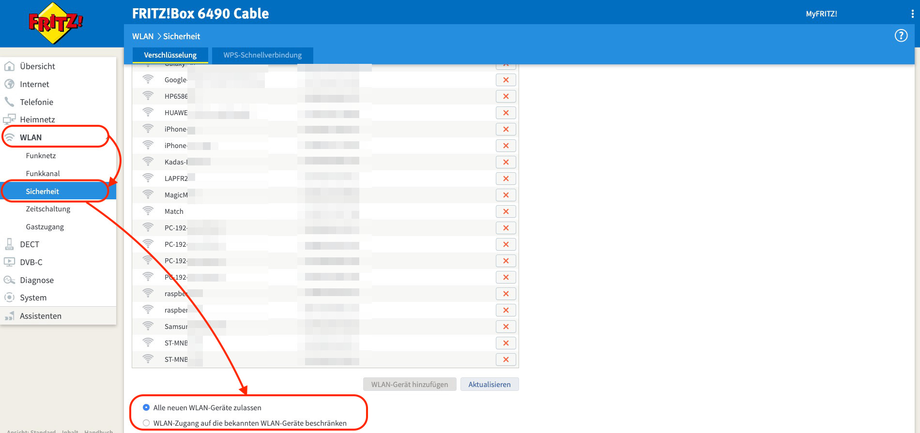Switch to the Verschlüsselung tab

170,55
